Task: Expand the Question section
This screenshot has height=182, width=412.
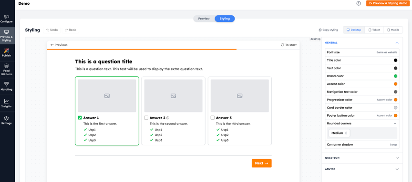Action: [362, 158]
